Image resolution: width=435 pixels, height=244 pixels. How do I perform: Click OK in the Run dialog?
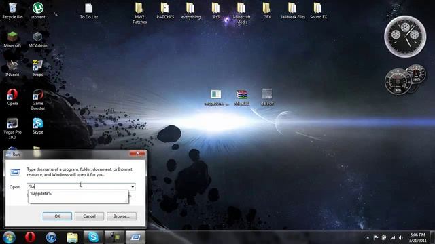pos(57,216)
